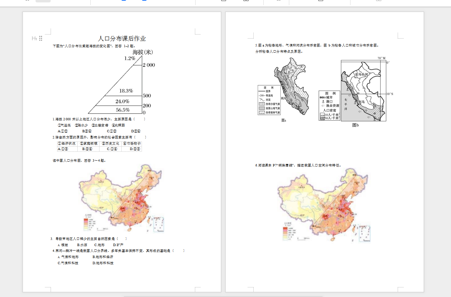Screen dimensions: 451x297
Task: Click question 6 text about 胡焕庸线
Action: pos(298,165)
